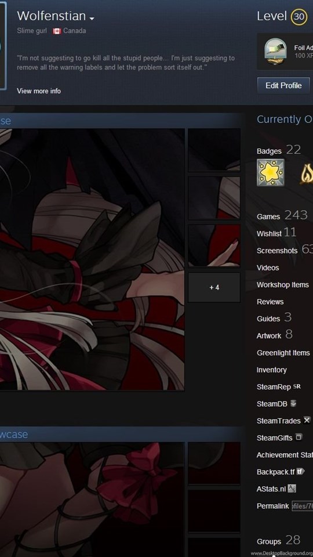Open the Inventory link
The width and height of the screenshot is (313, 557).
pos(271,370)
